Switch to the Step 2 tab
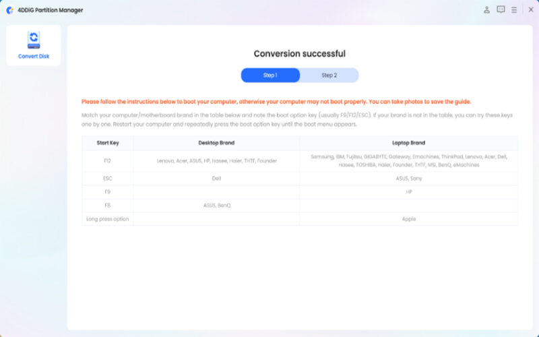This screenshot has width=539, height=337. [329, 75]
